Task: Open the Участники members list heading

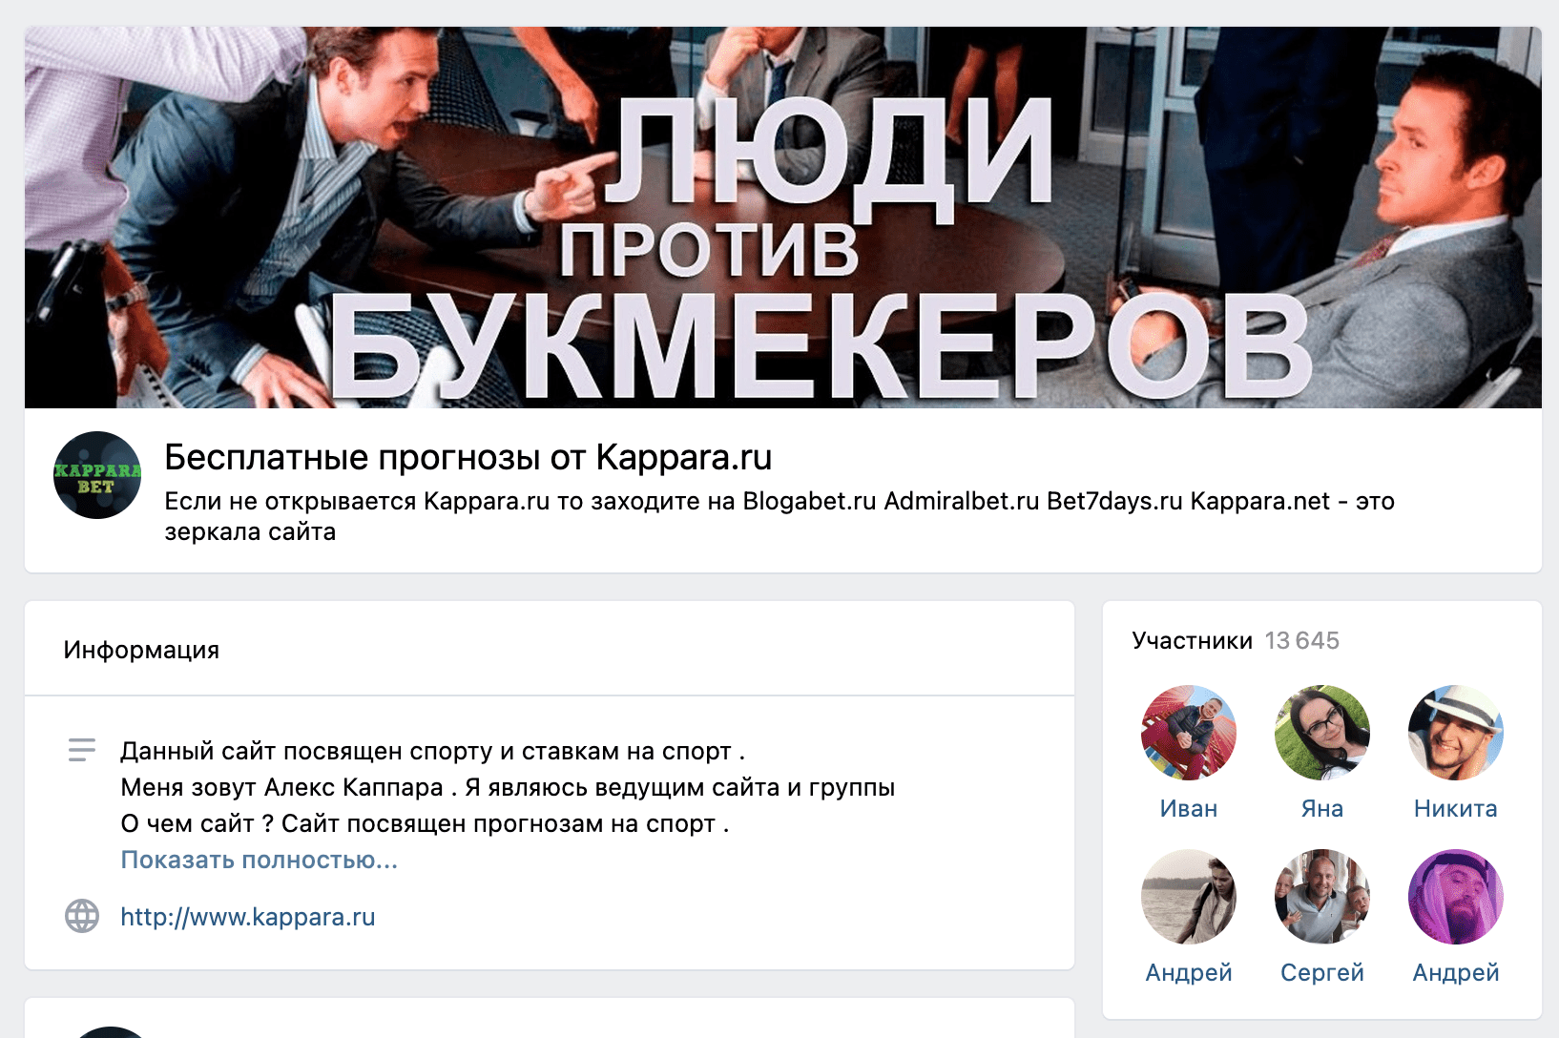Action: [x=1193, y=640]
